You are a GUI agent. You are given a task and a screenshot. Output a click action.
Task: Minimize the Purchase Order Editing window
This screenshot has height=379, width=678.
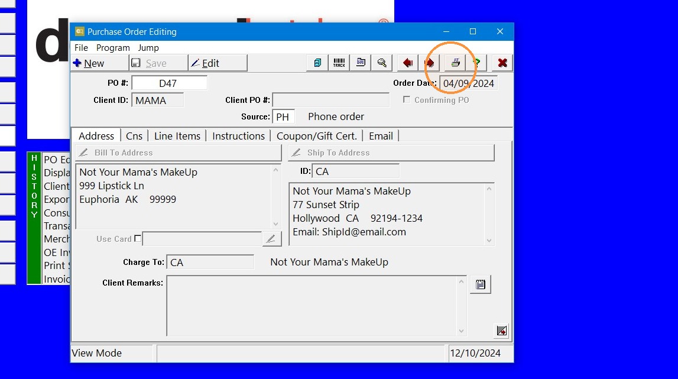446,31
